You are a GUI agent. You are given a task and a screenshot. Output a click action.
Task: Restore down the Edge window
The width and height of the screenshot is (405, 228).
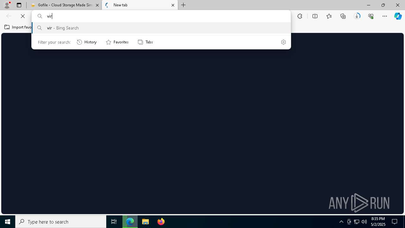(383, 5)
